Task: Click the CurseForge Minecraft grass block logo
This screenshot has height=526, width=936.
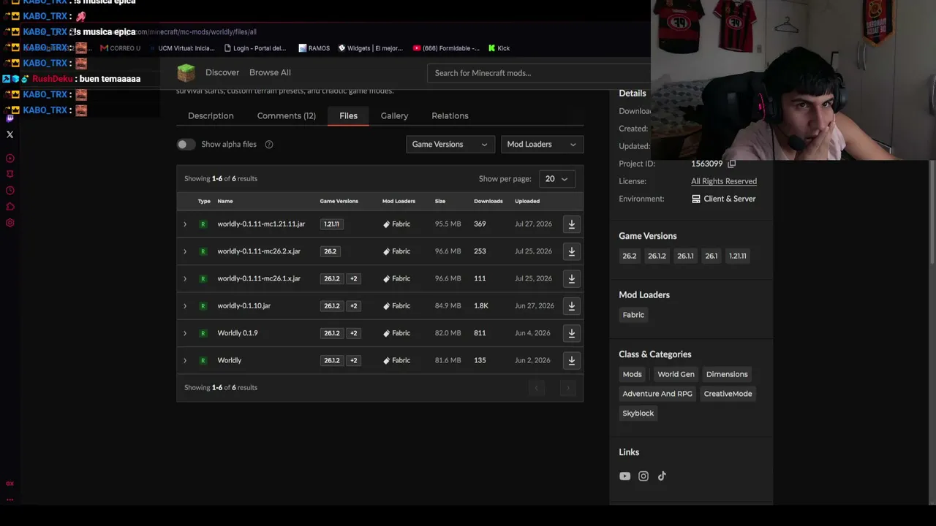Action: coord(186,72)
